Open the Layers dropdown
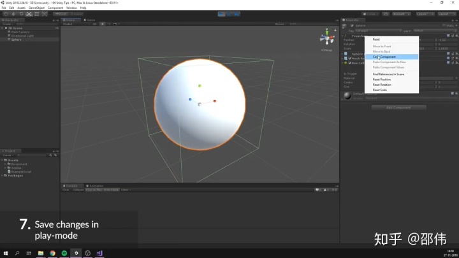459x258 pixels. click(x=425, y=14)
